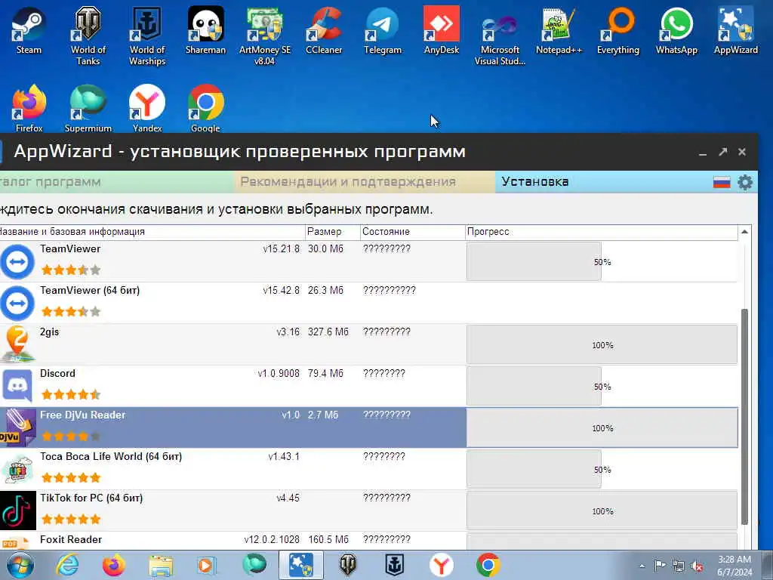Click the Discord app icon in list

tap(17, 386)
